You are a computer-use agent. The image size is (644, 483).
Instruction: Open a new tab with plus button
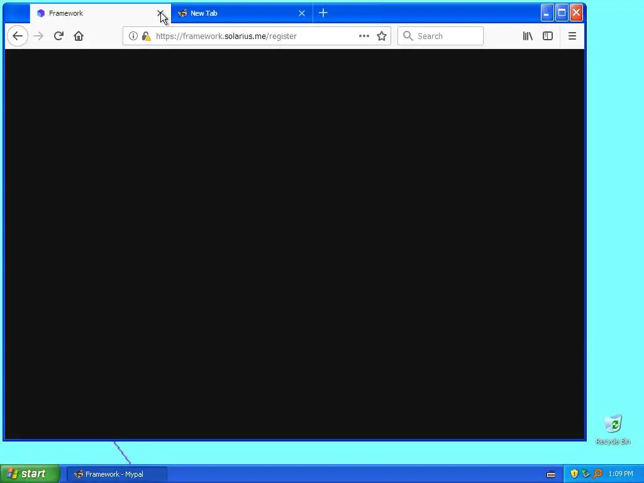[323, 13]
